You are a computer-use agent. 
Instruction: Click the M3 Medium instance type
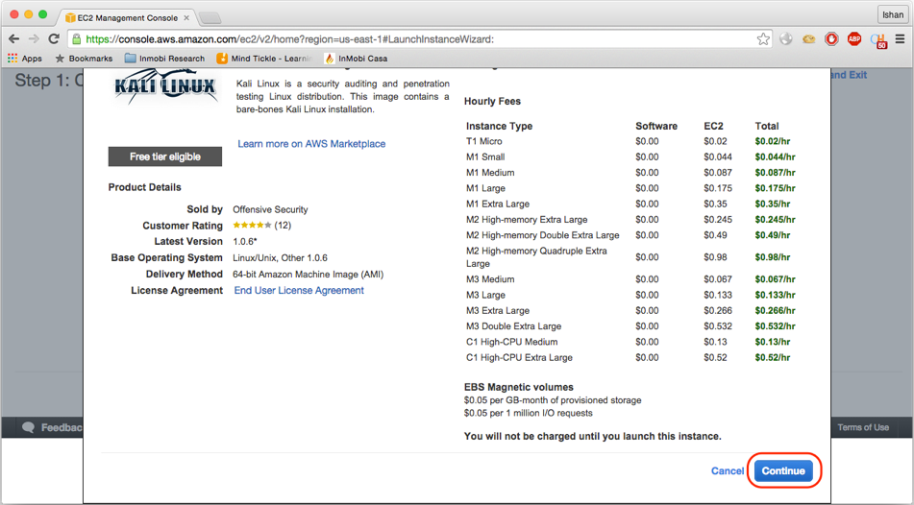point(489,279)
